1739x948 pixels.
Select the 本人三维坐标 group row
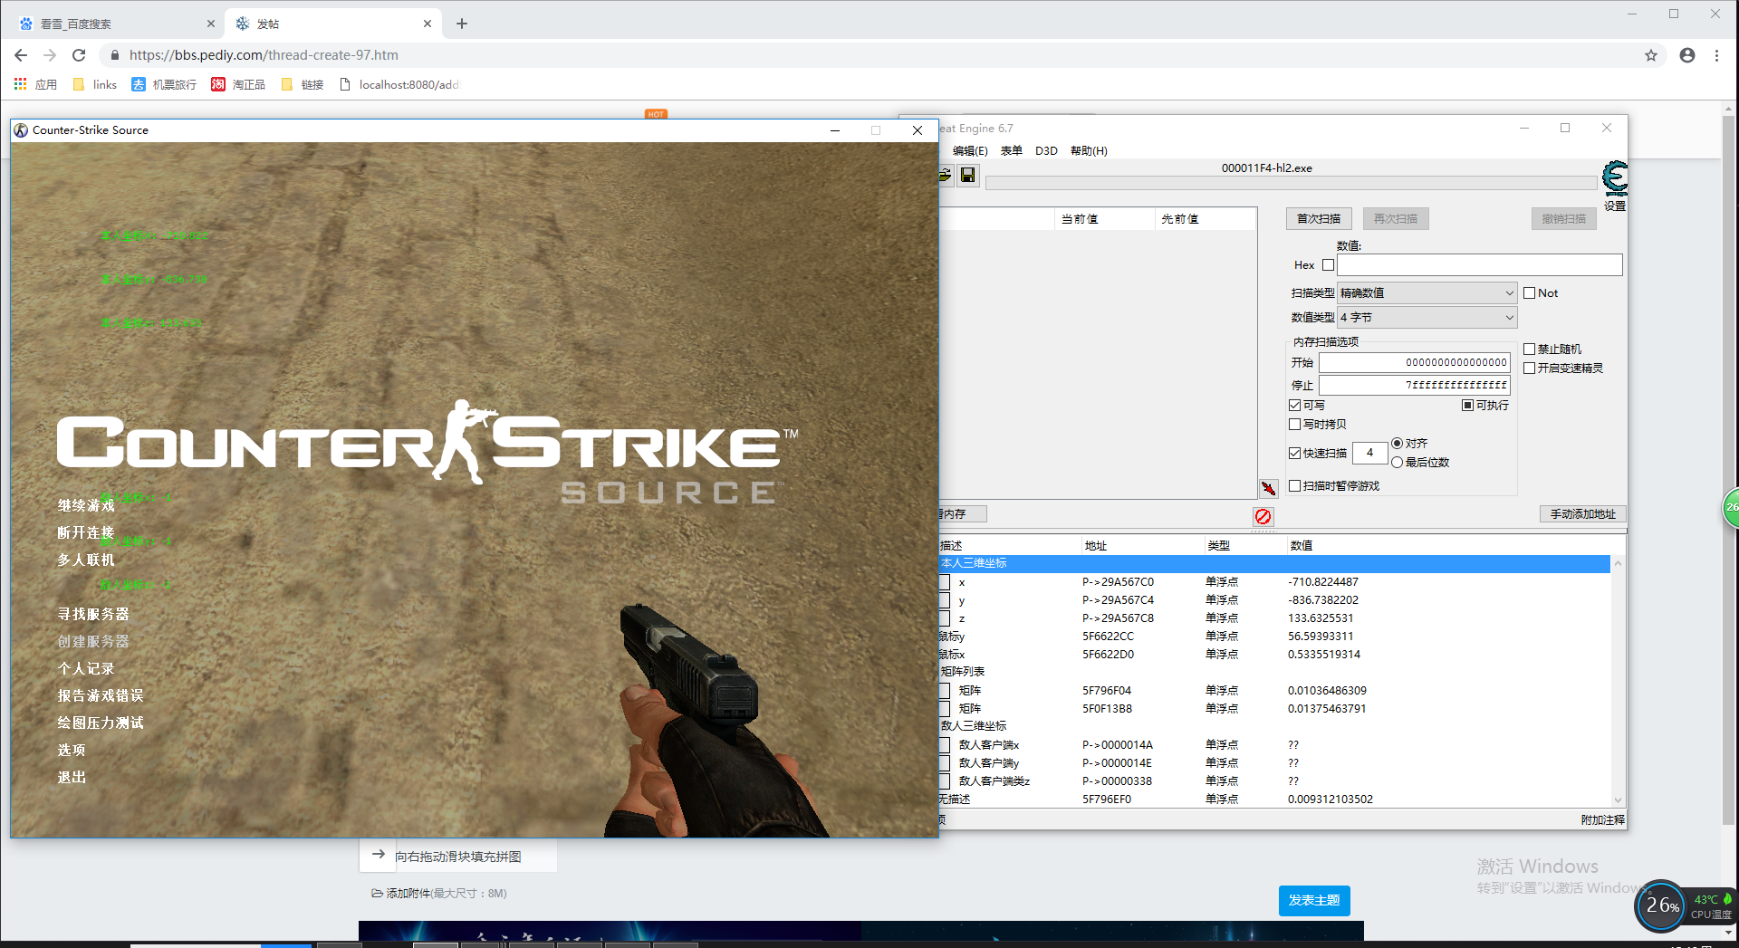point(1274,564)
